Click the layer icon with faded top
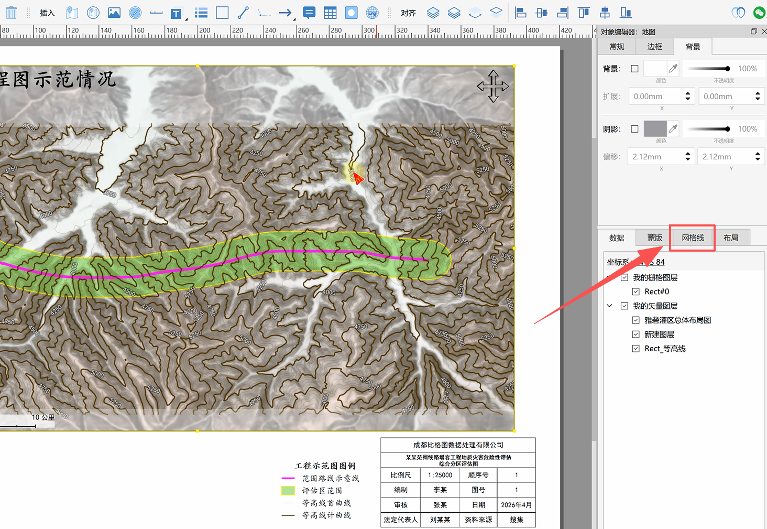767x529 pixels. point(475,13)
